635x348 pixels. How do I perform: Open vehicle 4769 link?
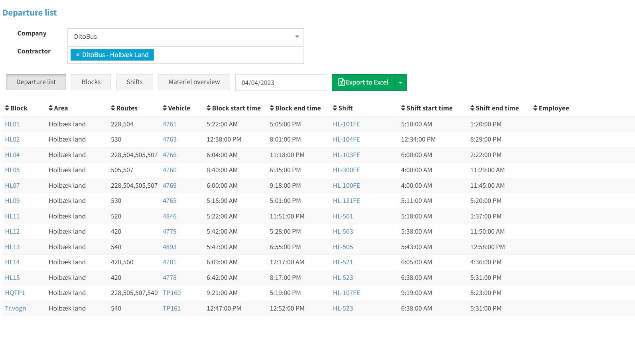point(170,186)
